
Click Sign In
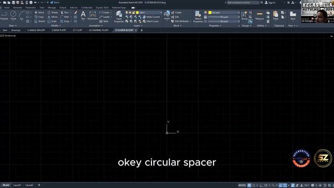[x=270, y=3]
